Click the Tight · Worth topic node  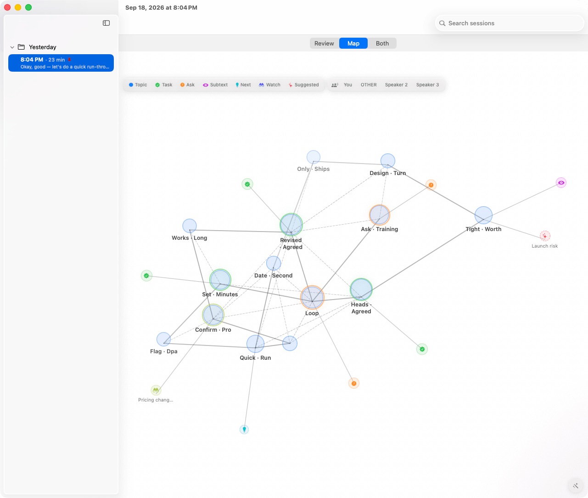[x=483, y=215]
